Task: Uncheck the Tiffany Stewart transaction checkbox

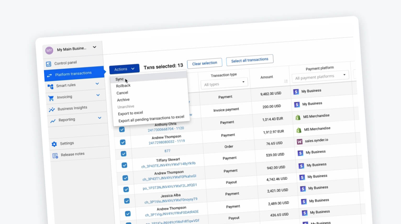Action: click(124, 165)
